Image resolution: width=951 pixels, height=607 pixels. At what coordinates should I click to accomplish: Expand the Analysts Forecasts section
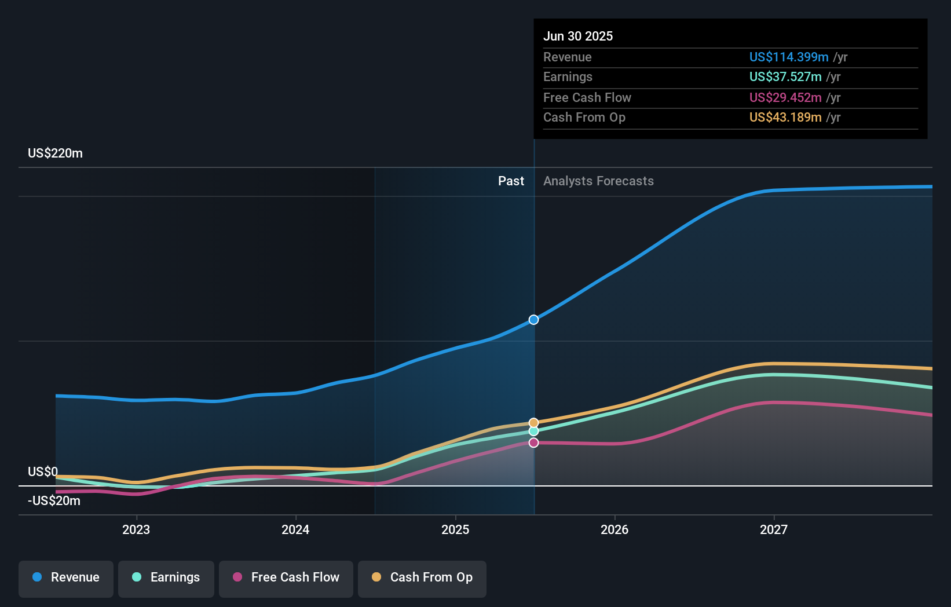[598, 181]
